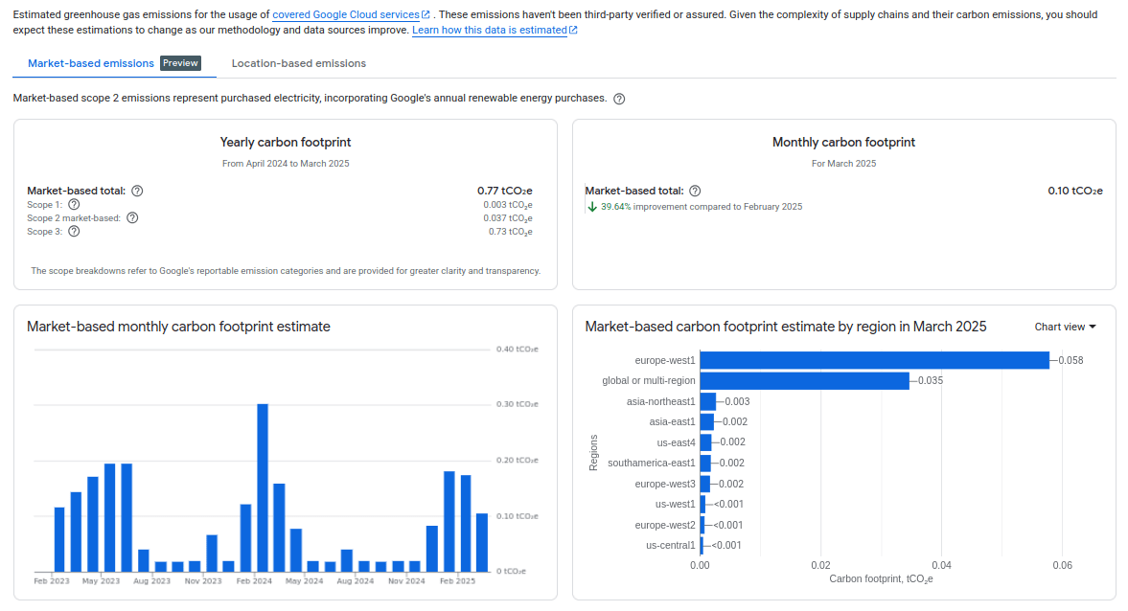Image resolution: width=1128 pixels, height=611 pixels.
Task: Click the global or multi-region bar
Action: pos(805,380)
